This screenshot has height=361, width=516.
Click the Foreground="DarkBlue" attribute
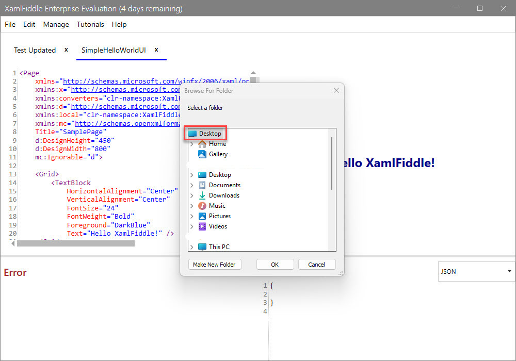pos(108,225)
